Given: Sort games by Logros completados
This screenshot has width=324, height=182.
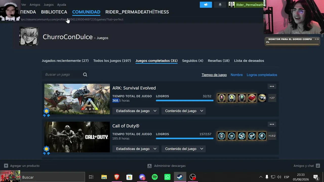Looking at the screenshot, I should [x=262, y=75].
